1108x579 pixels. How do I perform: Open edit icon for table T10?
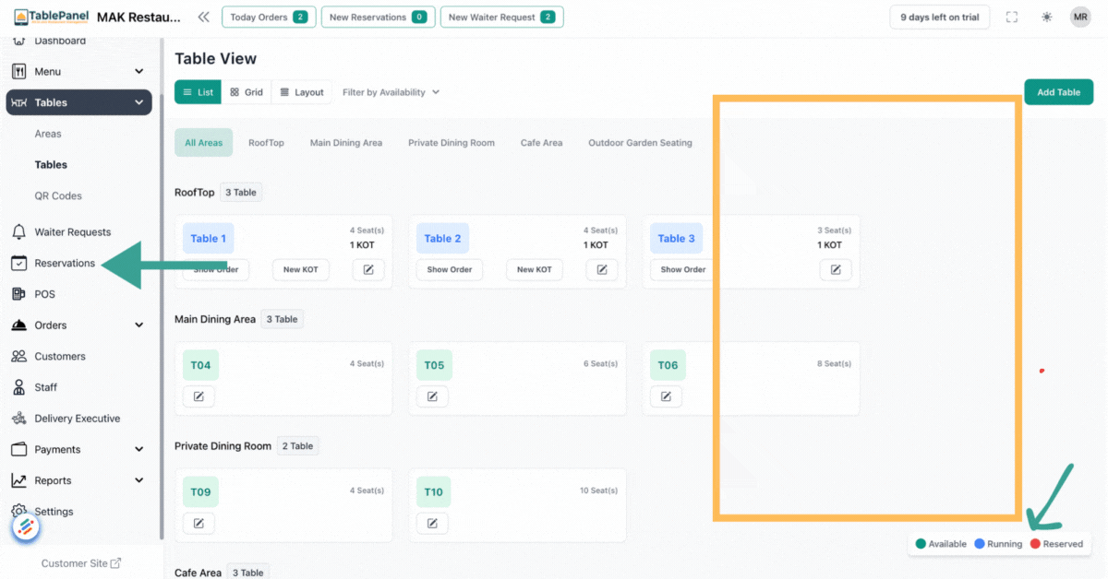[x=432, y=523]
